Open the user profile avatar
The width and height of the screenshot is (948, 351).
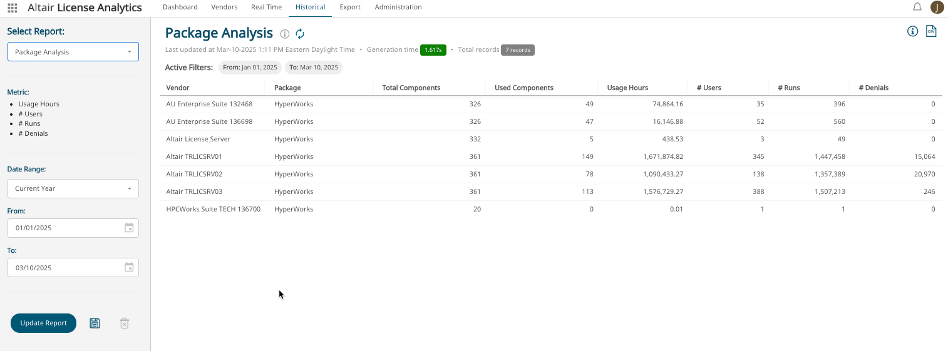click(x=937, y=8)
